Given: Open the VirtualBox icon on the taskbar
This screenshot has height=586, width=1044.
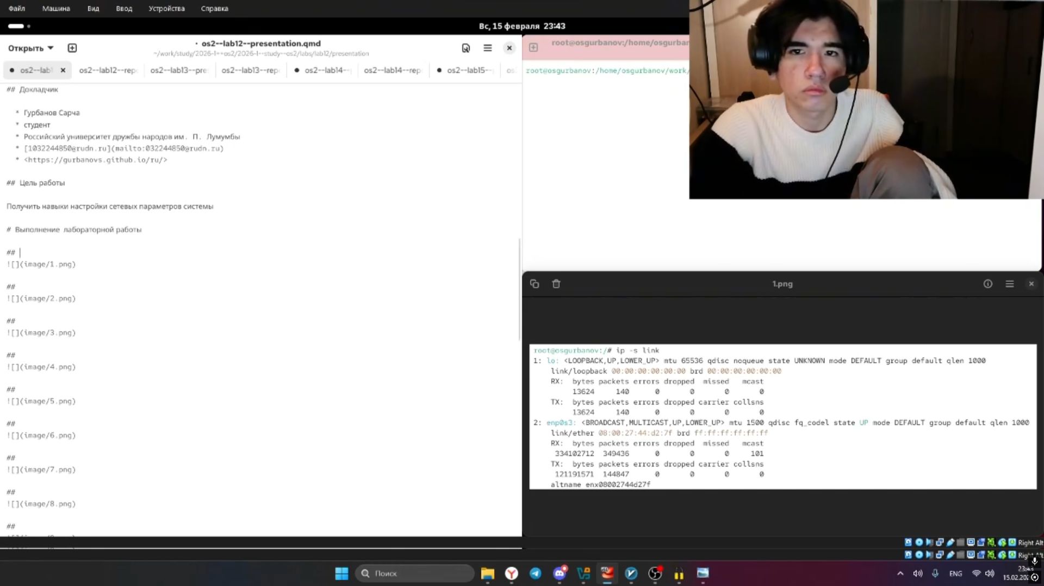Looking at the screenshot, I should pyautogui.click(x=583, y=573).
